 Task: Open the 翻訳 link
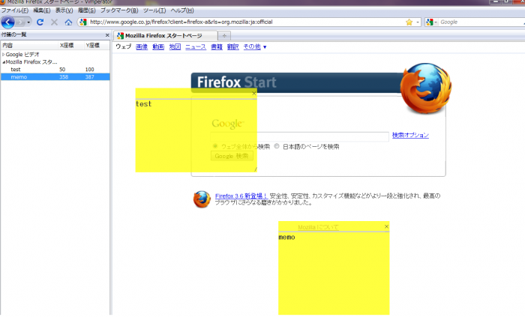(233, 46)
